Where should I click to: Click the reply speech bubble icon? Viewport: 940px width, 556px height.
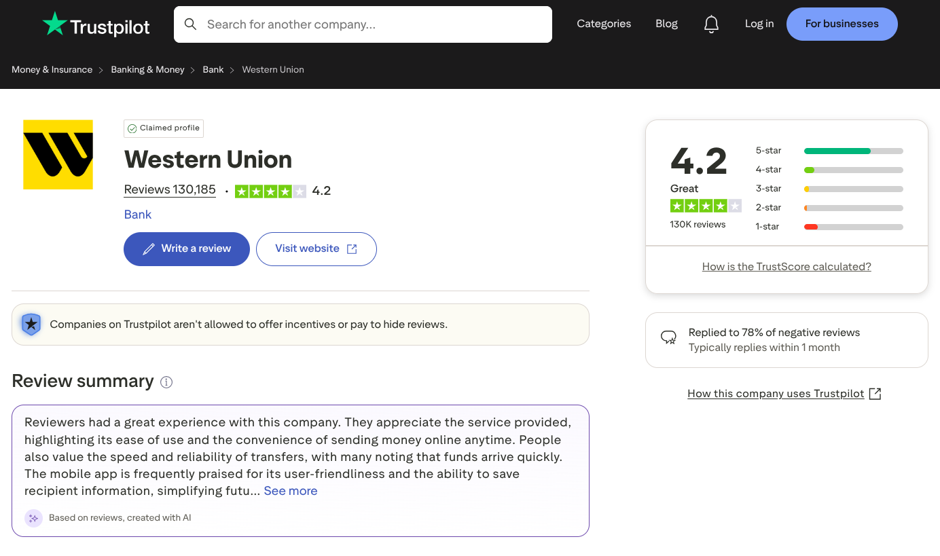(669, 338)
